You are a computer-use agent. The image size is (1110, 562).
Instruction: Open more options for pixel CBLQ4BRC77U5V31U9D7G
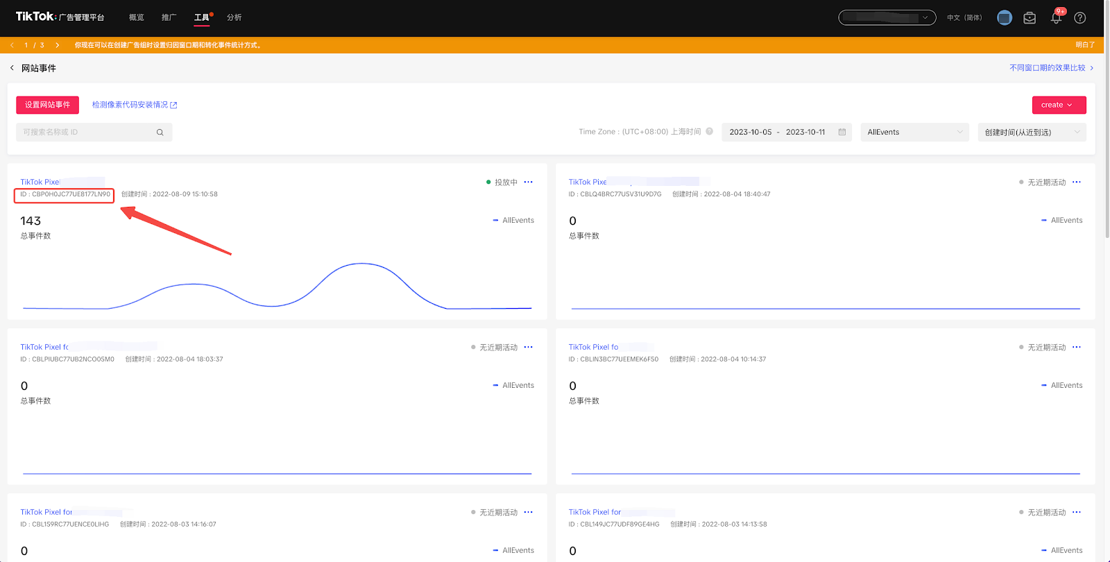(1077, 182)
